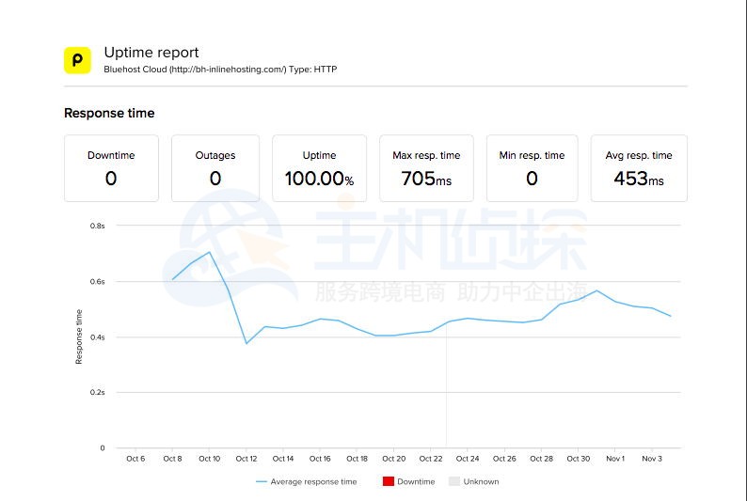Open the Max resp. time card
The image size is (747, 501).
426,168
